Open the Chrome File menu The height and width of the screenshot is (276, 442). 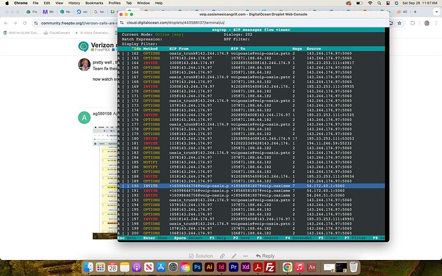[x=35, y=3]
